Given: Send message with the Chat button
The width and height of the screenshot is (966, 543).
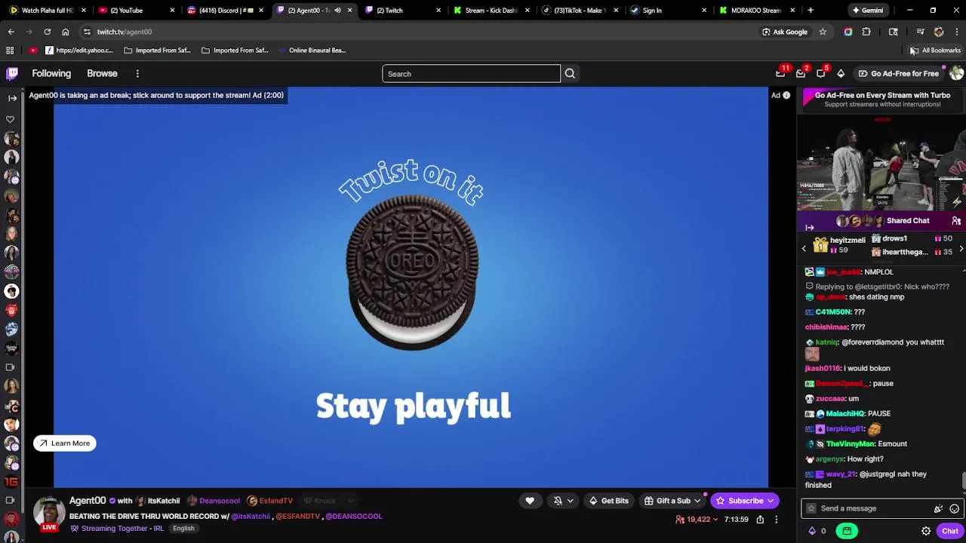Looking at the screenshot, I should 950,531.
